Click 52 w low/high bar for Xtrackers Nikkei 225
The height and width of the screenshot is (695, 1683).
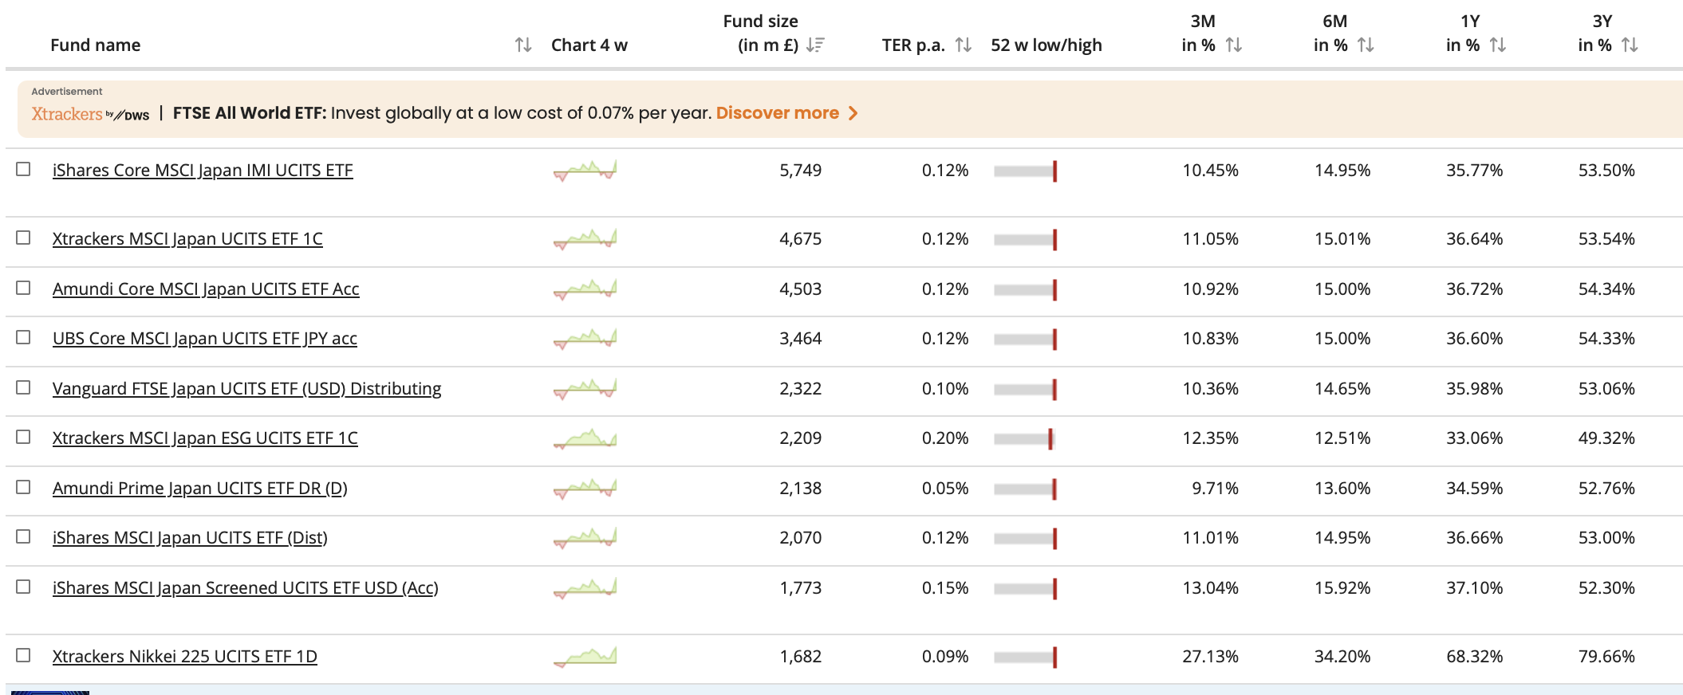click(x=1025, y=658)
